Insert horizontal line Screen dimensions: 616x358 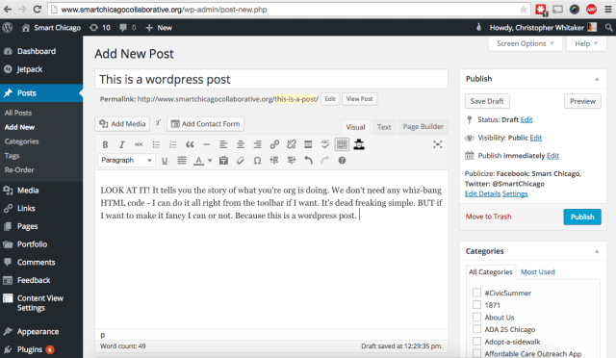(207, 144)
